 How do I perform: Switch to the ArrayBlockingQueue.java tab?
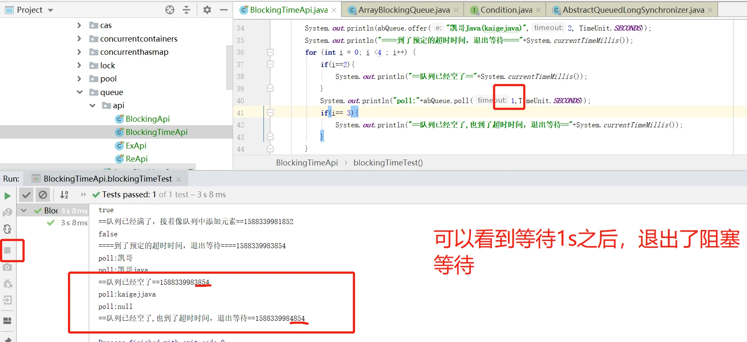(x=403, y=10)
